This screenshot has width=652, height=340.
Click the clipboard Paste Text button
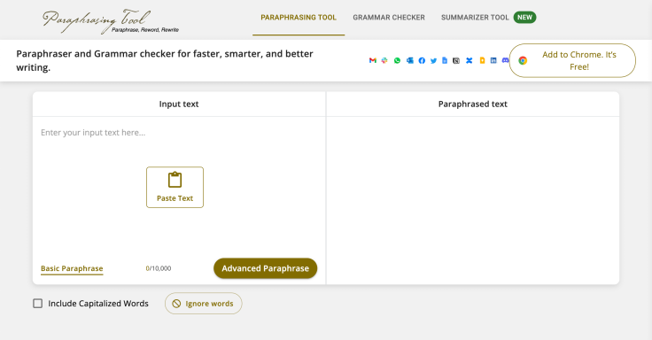click(x=175, y=187)
